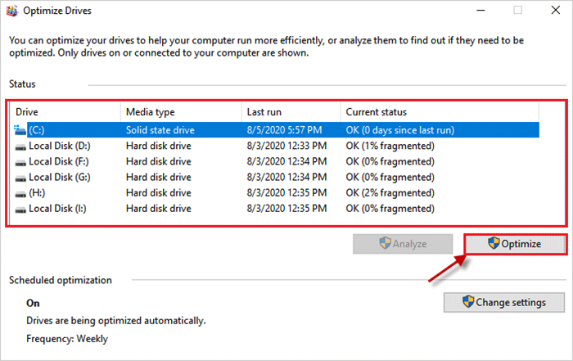Select the 2% fragmented H: drive status

coord(390,192)
